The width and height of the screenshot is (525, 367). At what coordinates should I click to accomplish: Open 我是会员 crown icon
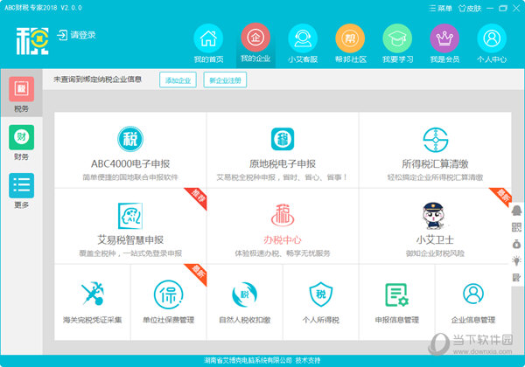pyautogui.click(x=444, y=38)
